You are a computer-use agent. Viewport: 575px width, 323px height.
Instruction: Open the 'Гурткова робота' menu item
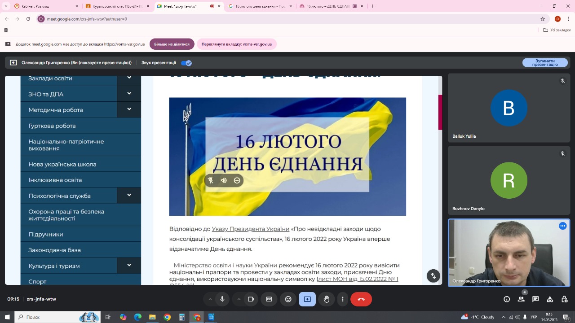pyautogui.click(x=52, y=126)
